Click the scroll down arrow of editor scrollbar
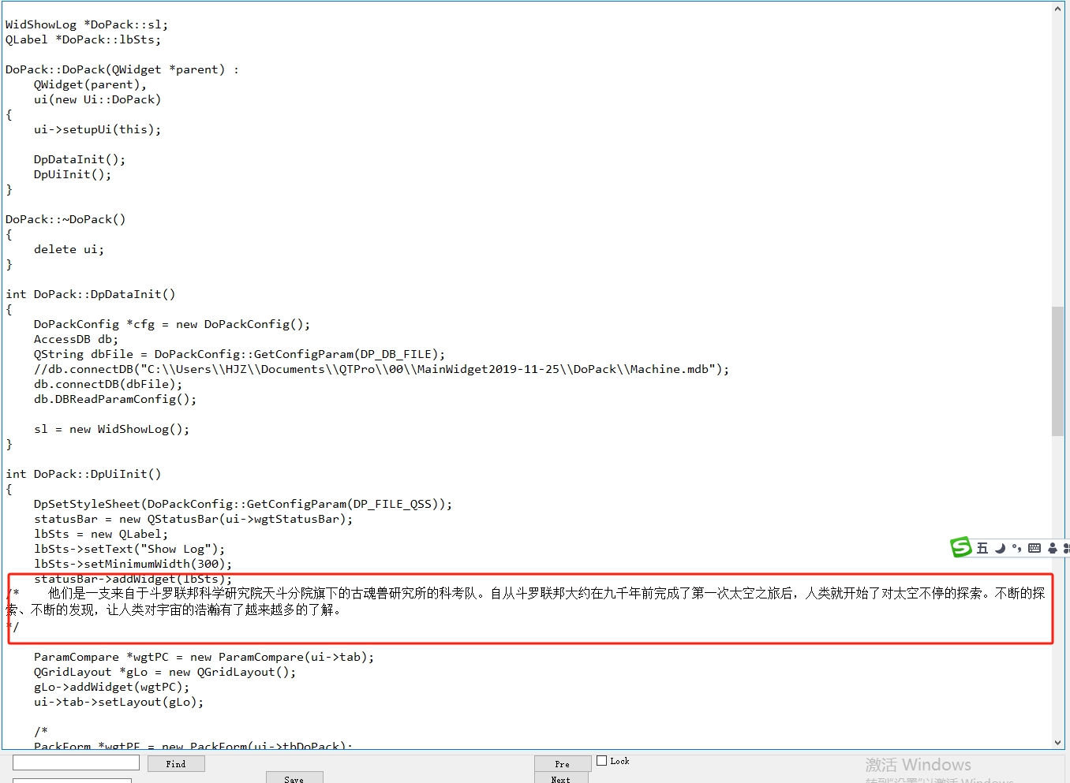The height and width of the screenshot is (783, 1070). 1058,743
